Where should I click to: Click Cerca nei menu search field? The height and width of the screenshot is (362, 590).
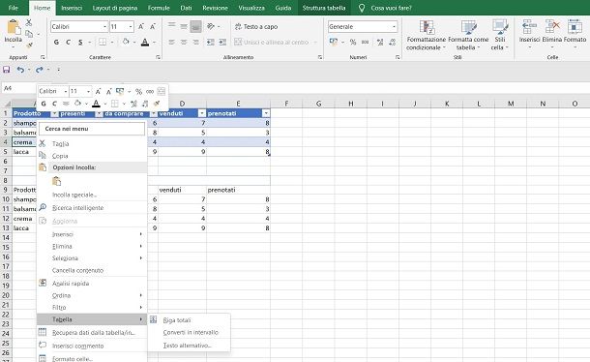click(x=92, y=129)
